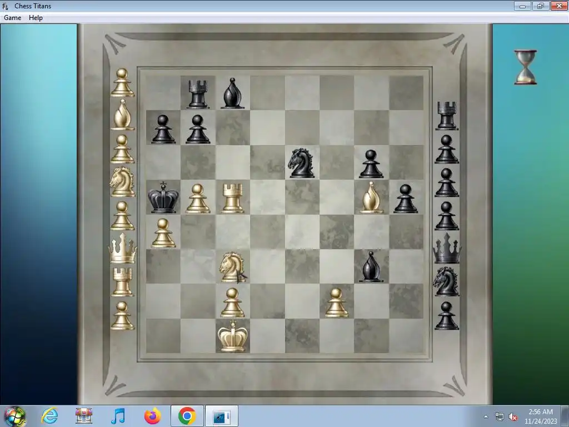This screenshot has width=569, height=427.
Task: Show hidden system tray icons
Action: pyautogui.click(x=486, y=416)
